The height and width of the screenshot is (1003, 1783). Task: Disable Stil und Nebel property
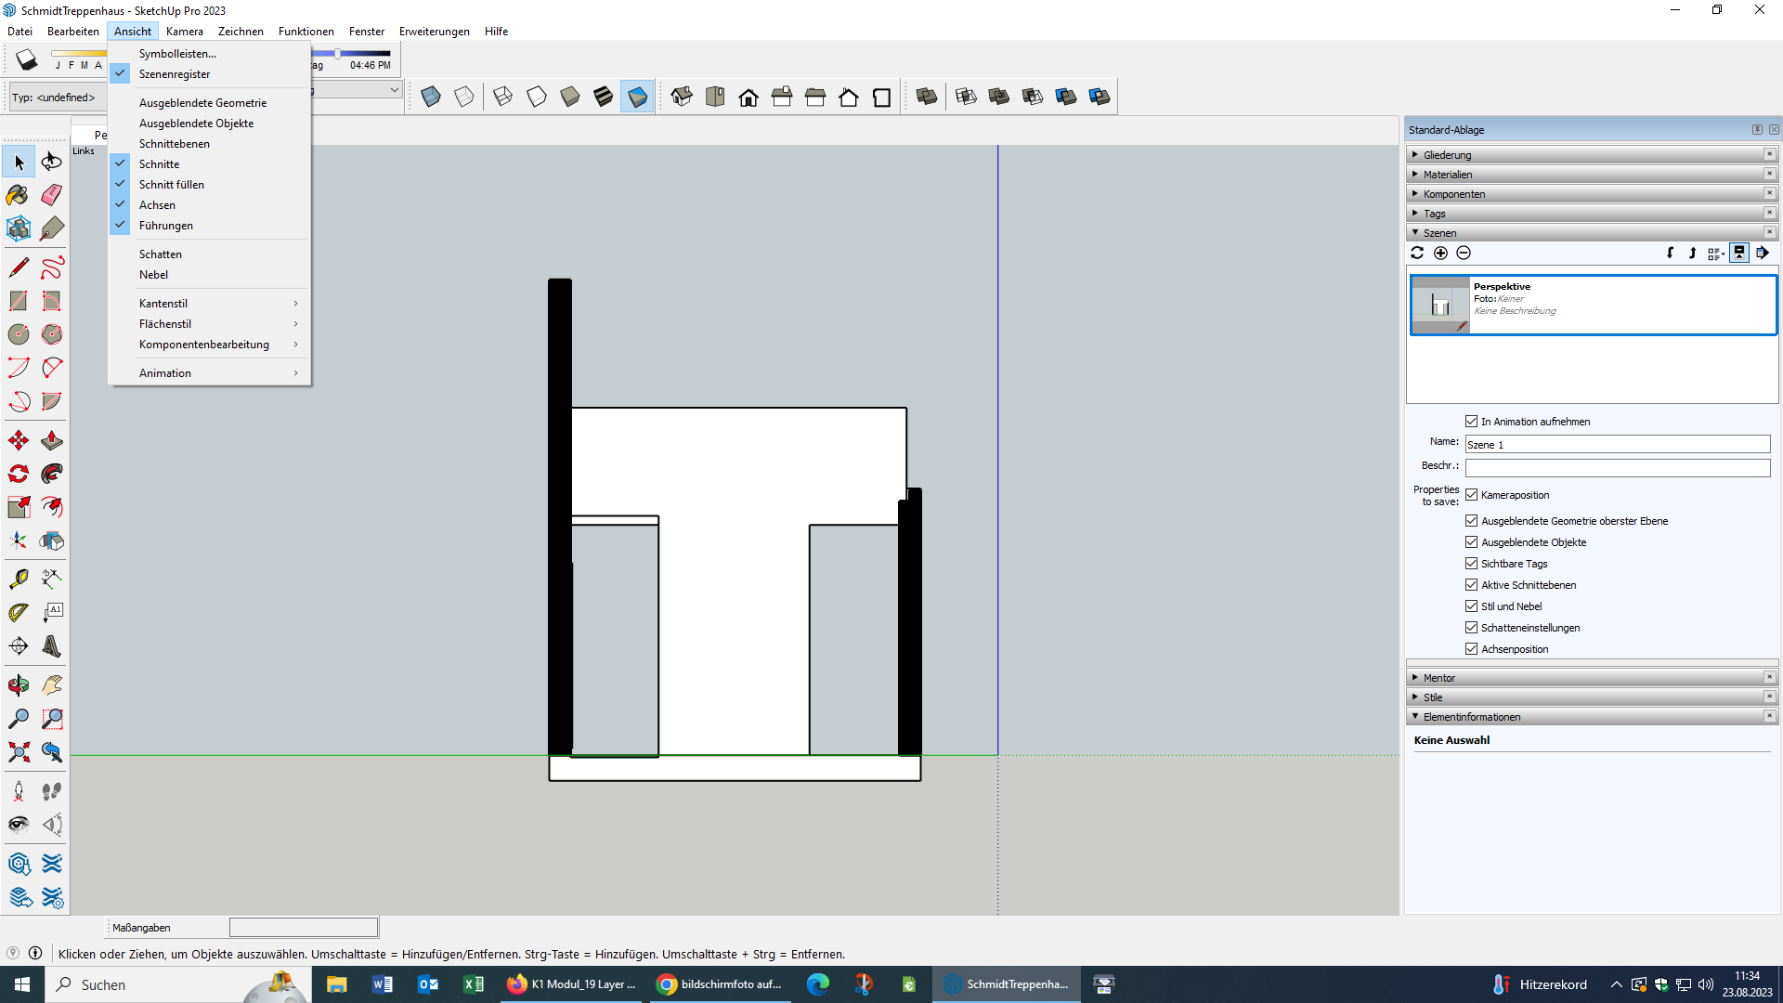click(x=1471, y=606)
